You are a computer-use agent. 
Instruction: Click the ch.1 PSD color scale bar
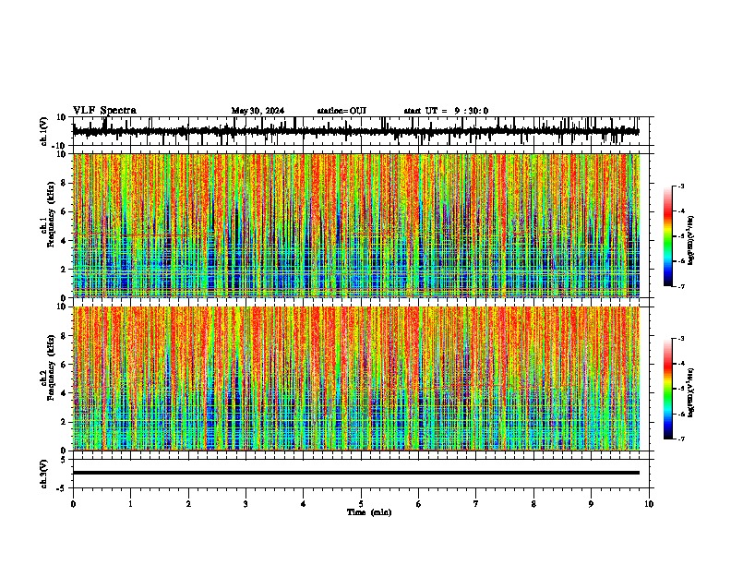click(668, 236)
